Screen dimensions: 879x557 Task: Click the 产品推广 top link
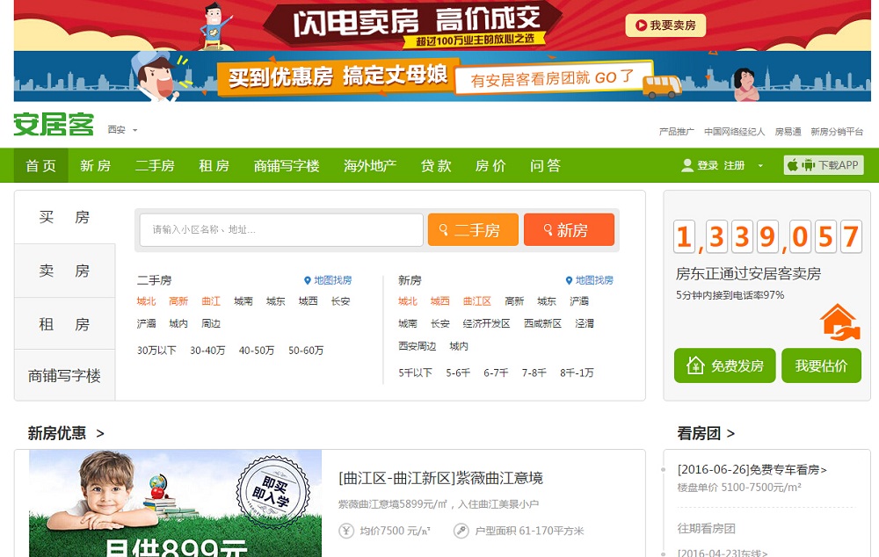coord(676,132)
